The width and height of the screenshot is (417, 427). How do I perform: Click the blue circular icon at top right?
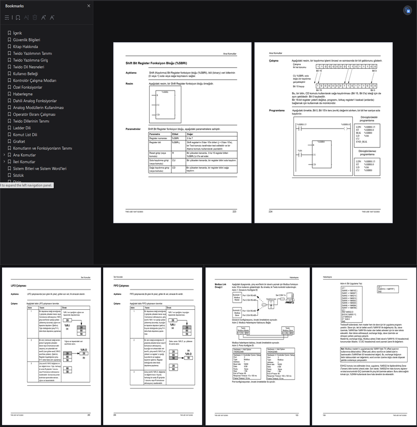pyautogui.click(x=408, y=10)
